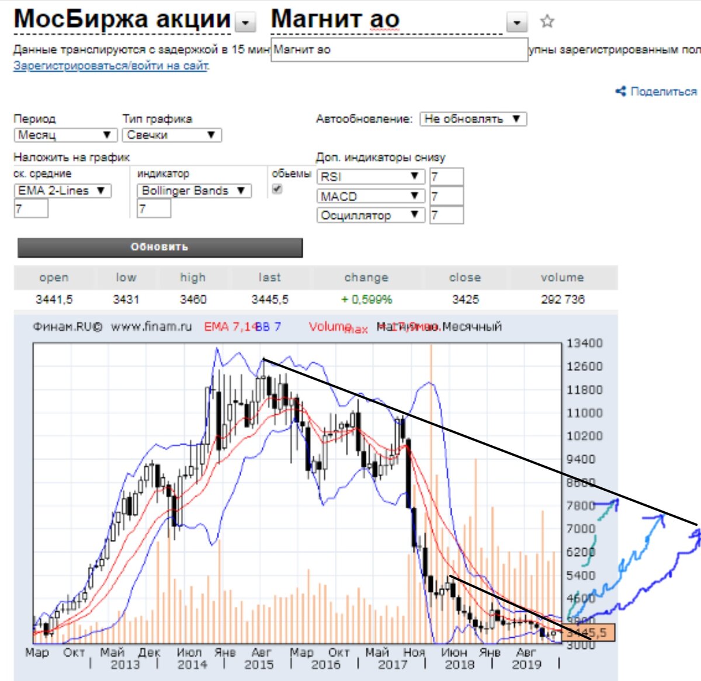Click the Обновить button

tap(160, 247)
